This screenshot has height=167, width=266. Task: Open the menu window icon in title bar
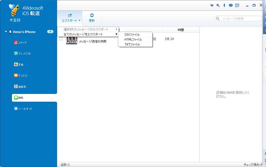pyautogui.click(x=237, y=5)
